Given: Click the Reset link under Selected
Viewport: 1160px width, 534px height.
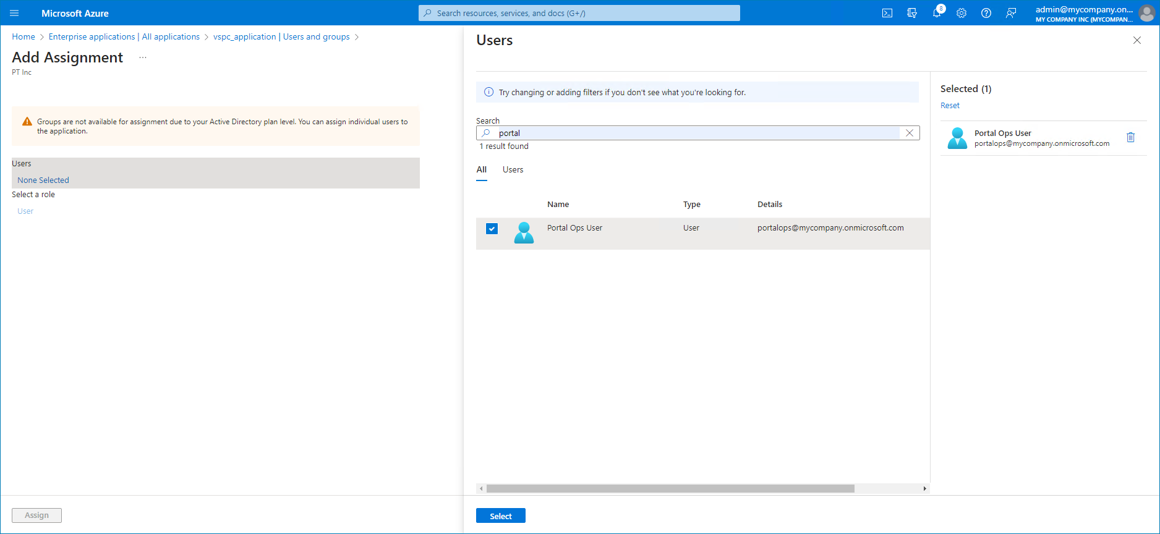Looking at the screenshot, I should 950,106.
